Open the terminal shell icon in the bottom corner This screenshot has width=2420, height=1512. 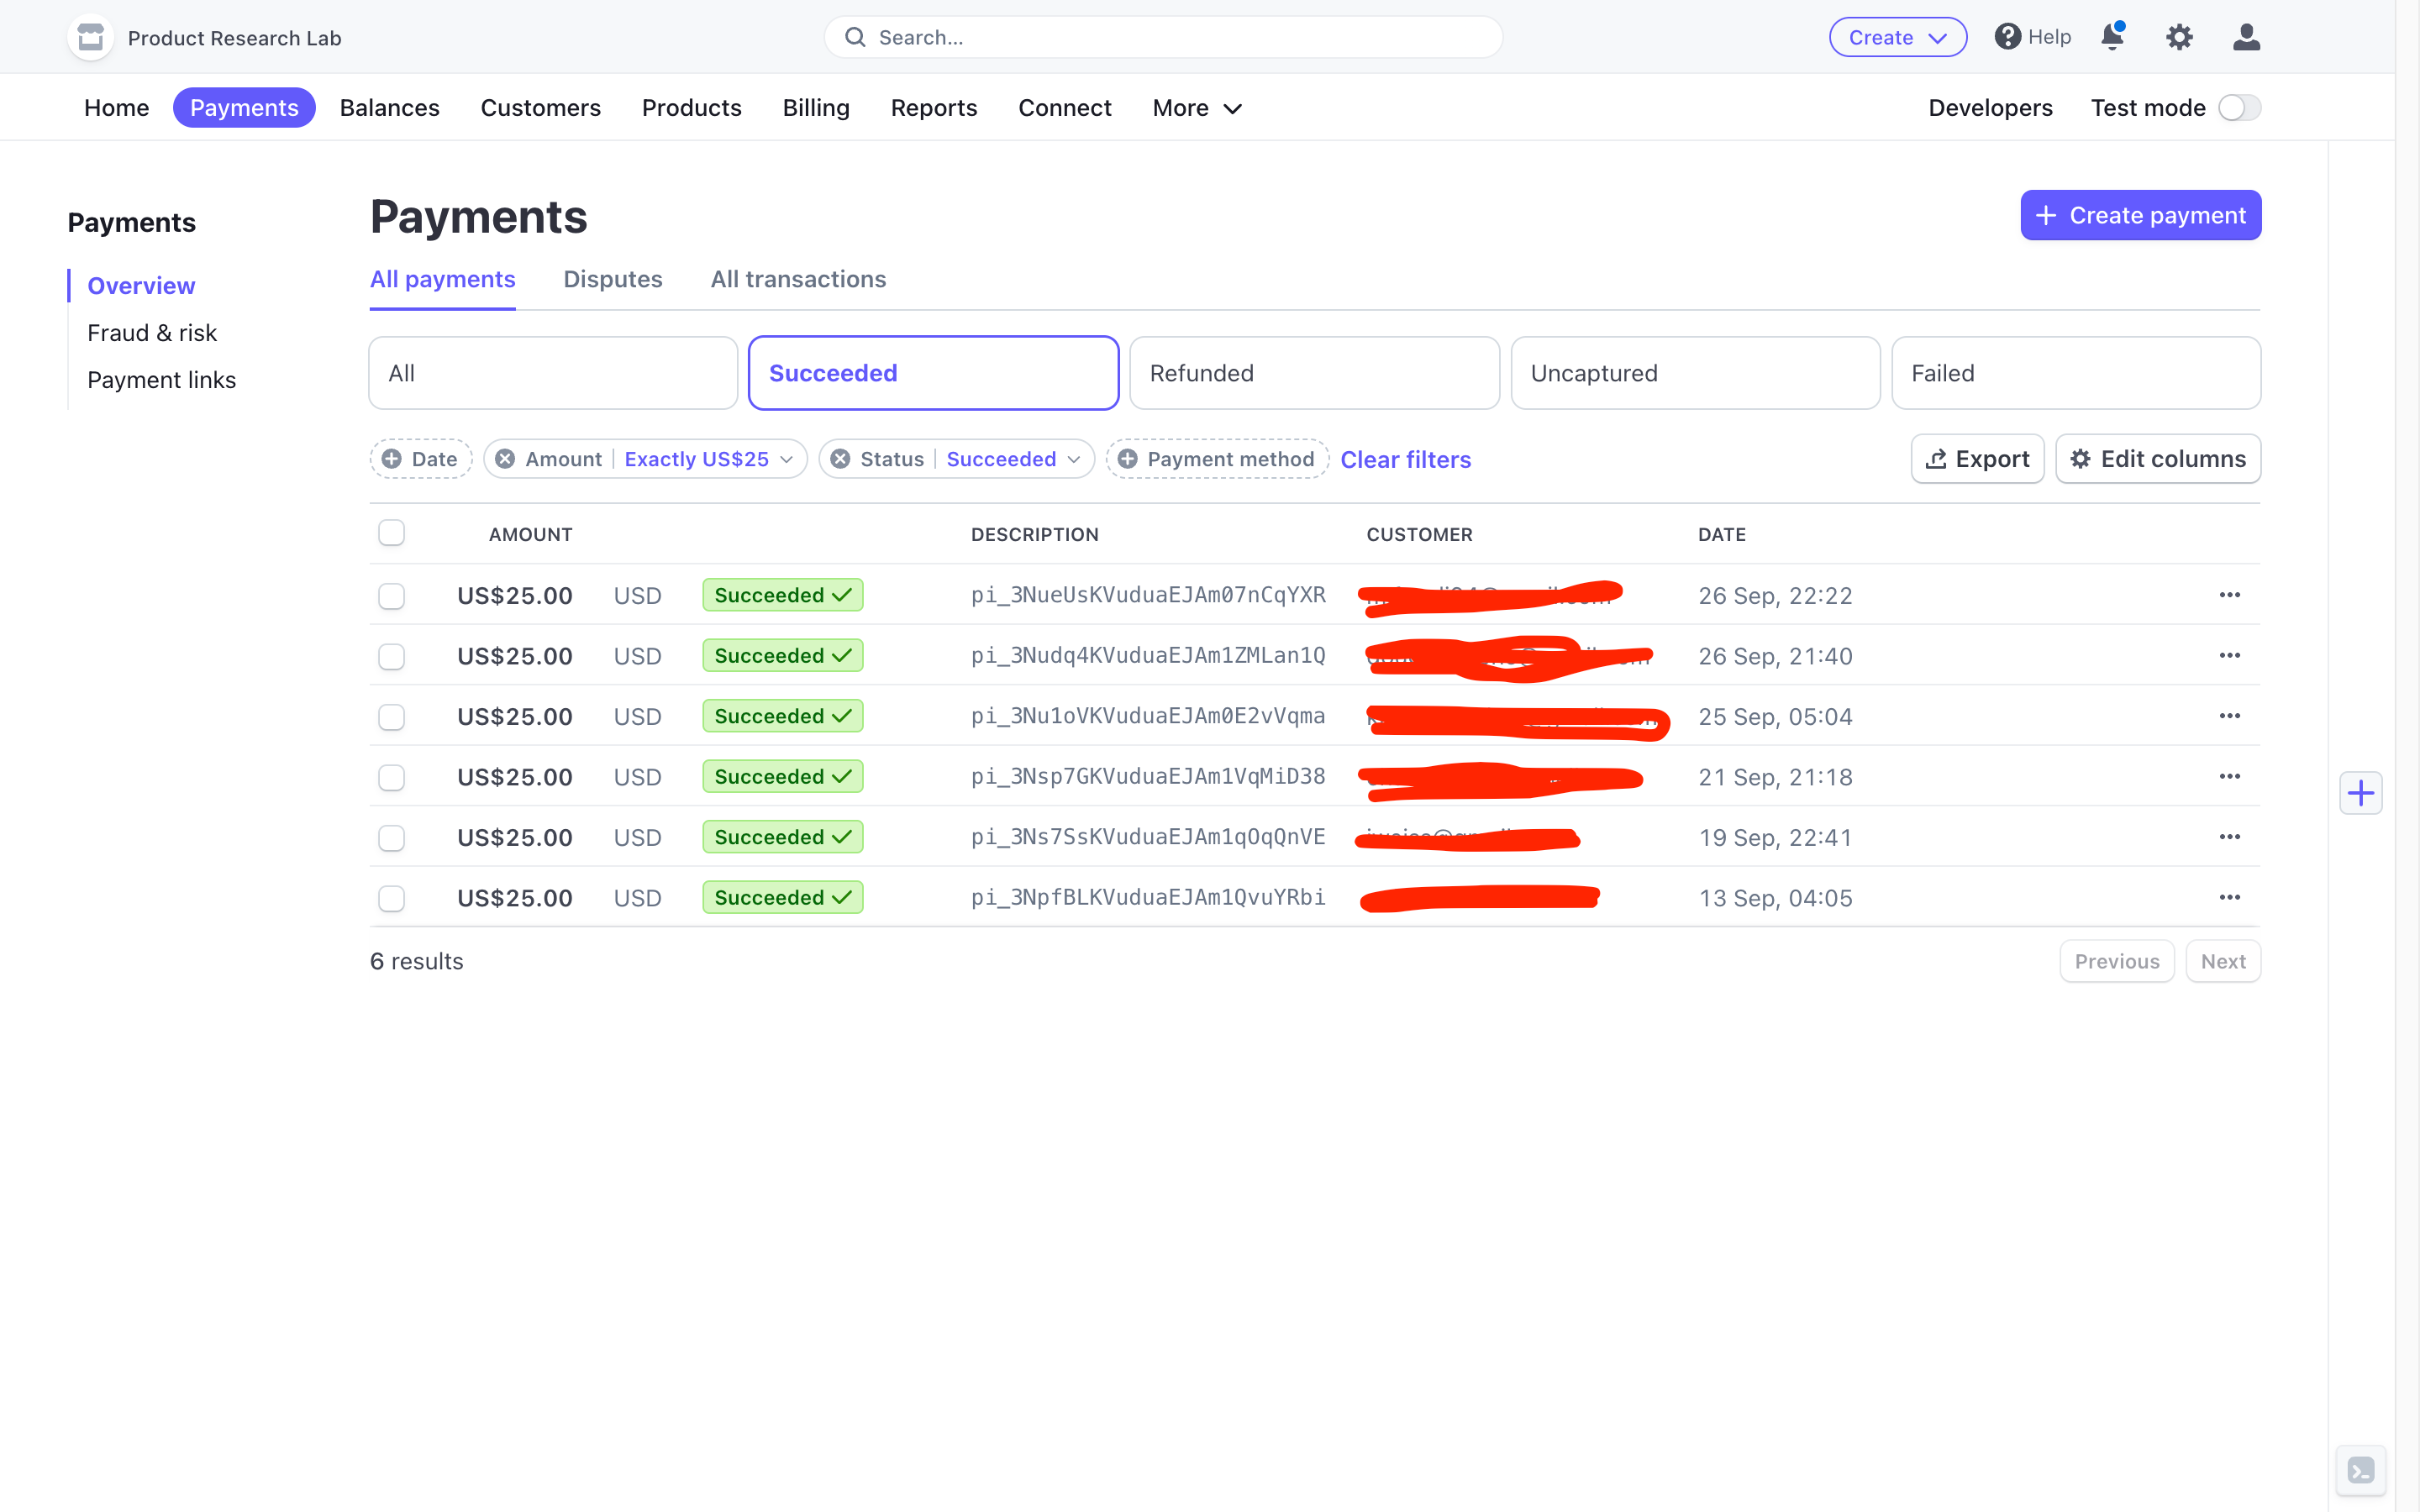coord(2361,1471)
